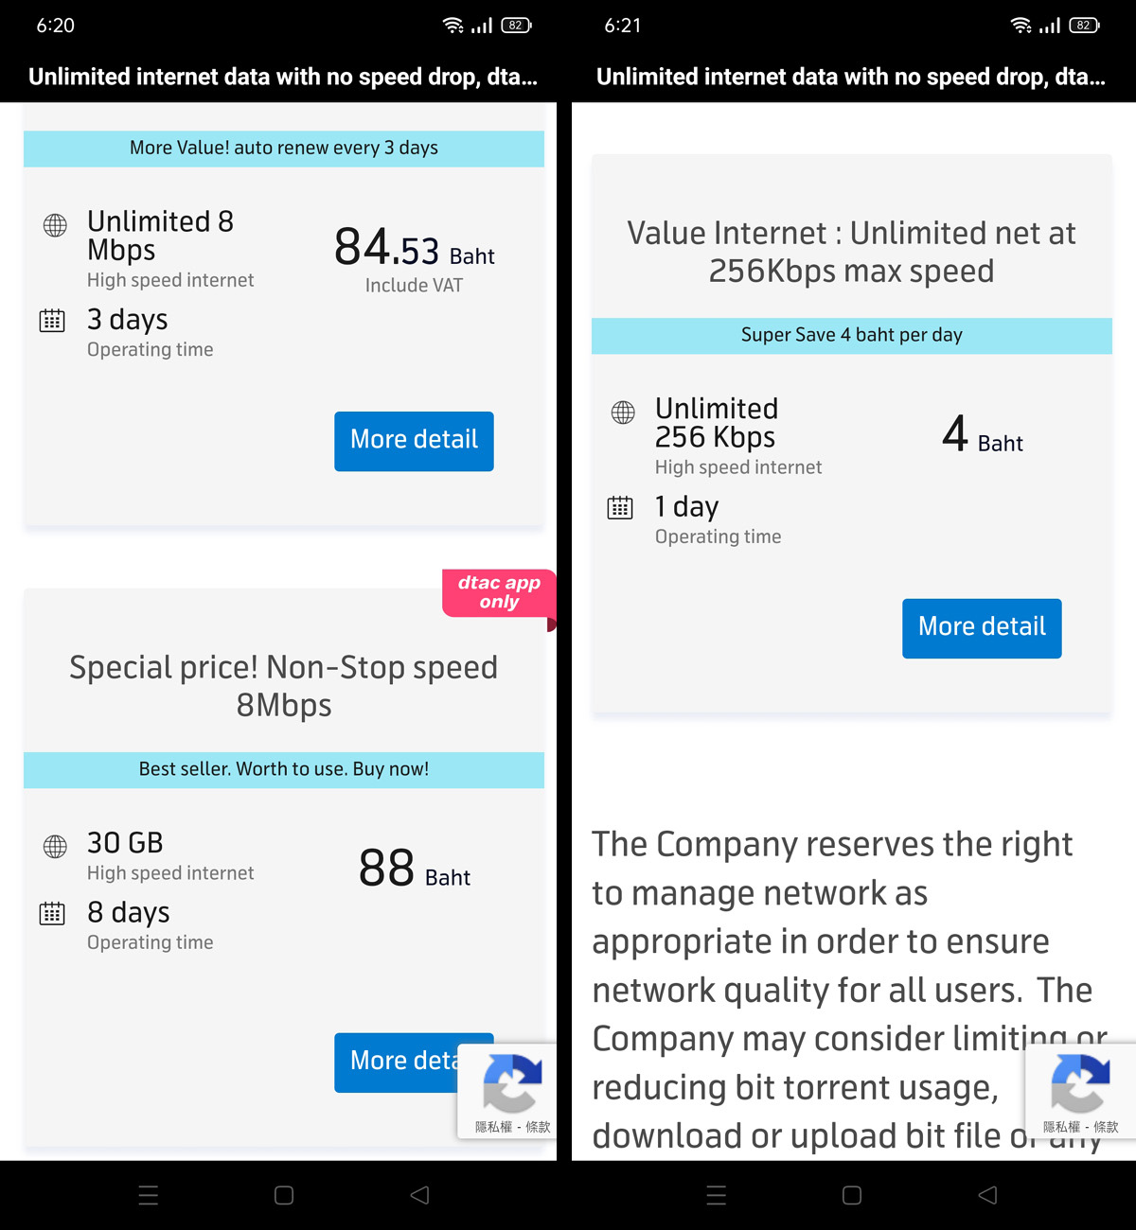Screen dimensions: 1136x1230
Task: Tap calendar icon beside 1 day
Action: 620,508
